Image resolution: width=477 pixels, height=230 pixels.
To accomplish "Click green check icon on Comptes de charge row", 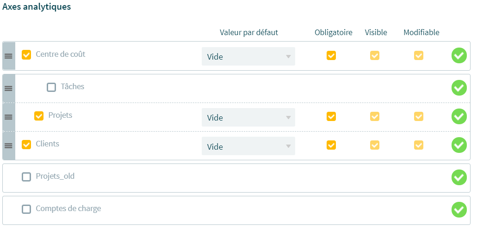I will pyautogui.click(x=459, y=210).
